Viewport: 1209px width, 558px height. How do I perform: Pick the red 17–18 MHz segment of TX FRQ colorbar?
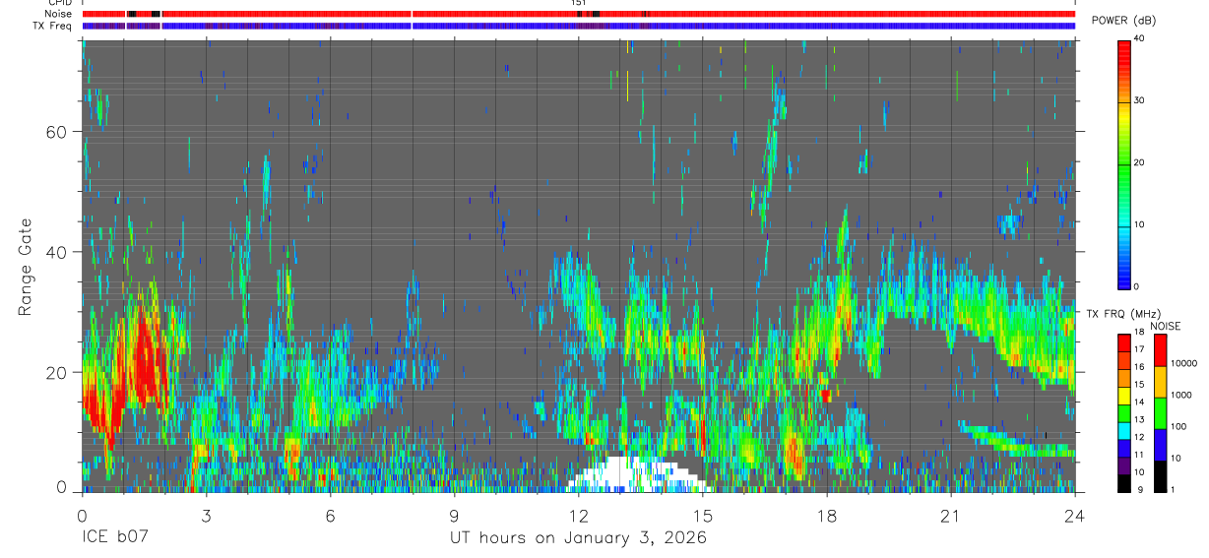coord(1123,342)
